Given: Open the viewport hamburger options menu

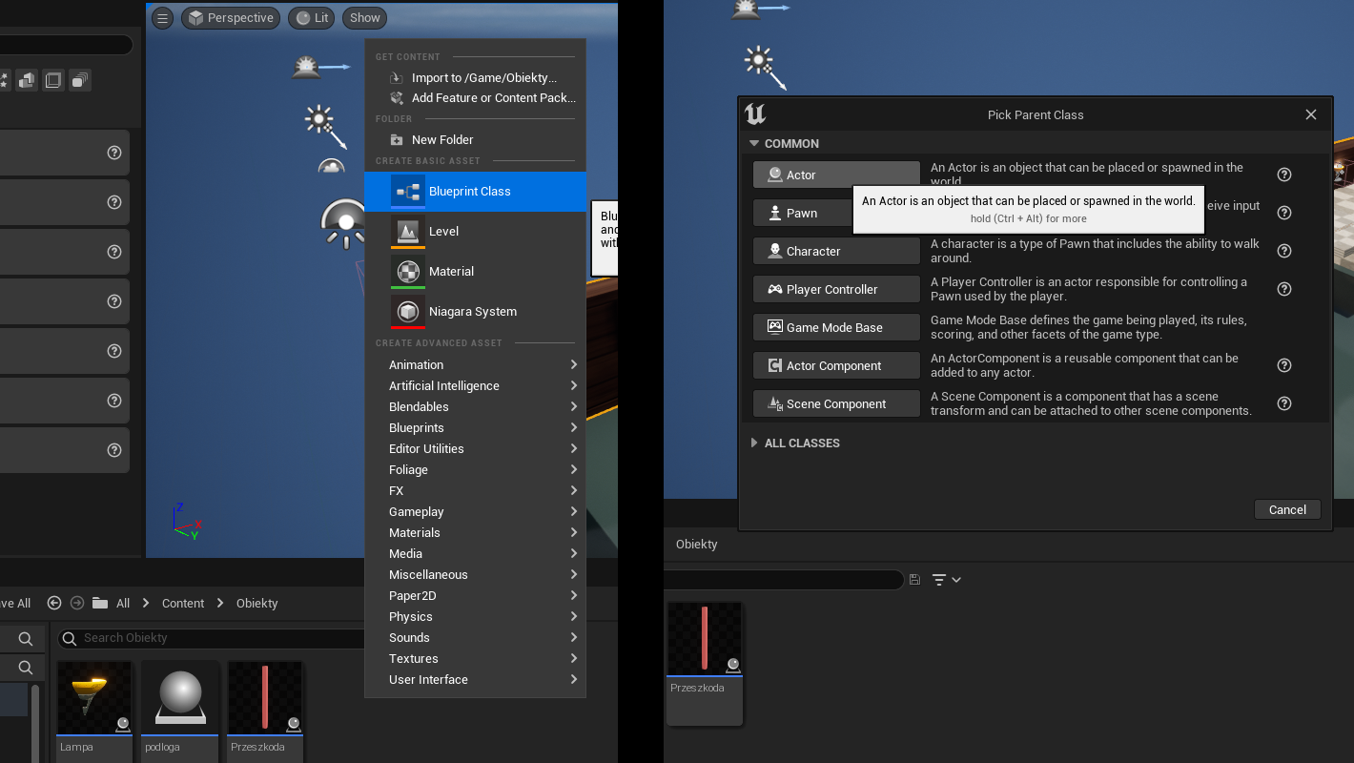Looking at the screenshot, I should tap(163, 18).
